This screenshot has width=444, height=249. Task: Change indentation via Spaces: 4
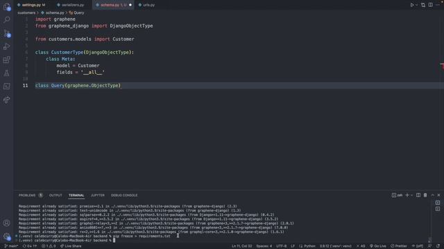(264, 246)
